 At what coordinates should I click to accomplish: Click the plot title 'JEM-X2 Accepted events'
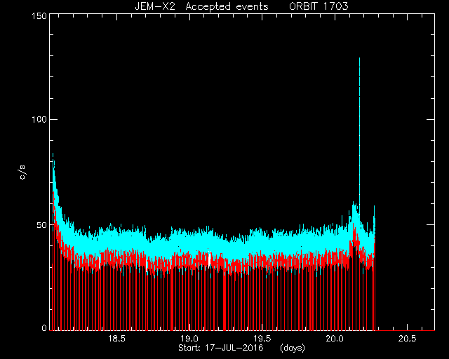(201, 6)
